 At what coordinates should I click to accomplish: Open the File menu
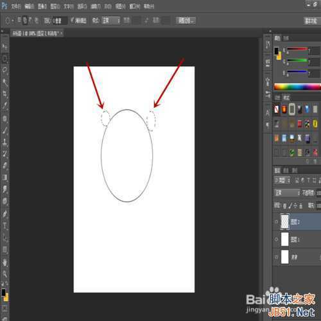[16, 6]
